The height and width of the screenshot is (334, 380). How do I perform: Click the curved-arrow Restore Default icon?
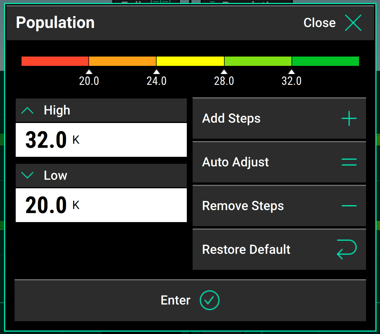pyautogui.click(x=347, y=249)
